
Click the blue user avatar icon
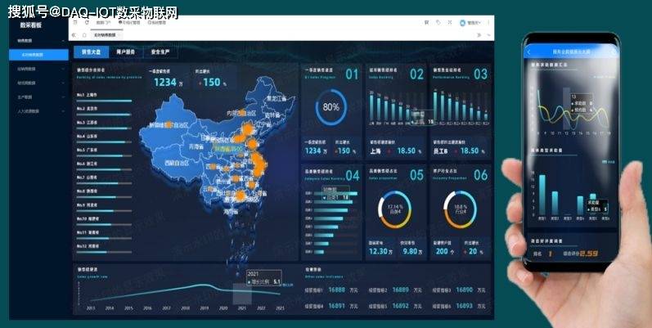[464, 23]
